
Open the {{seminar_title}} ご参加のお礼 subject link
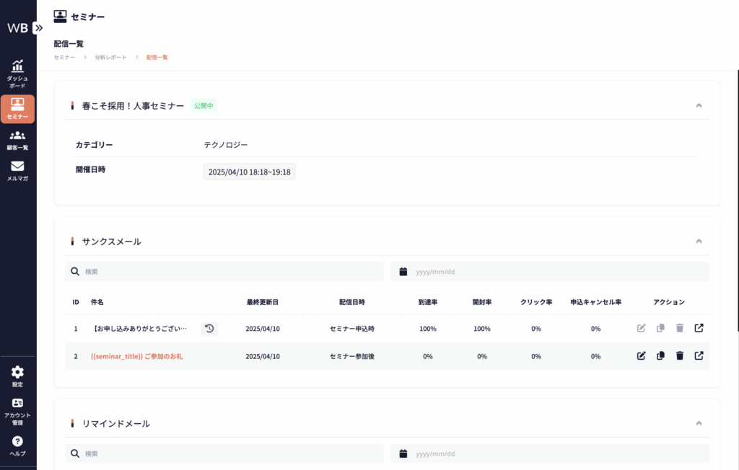136,356
